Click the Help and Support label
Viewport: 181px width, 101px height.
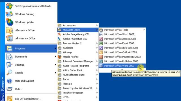[25, 81]
